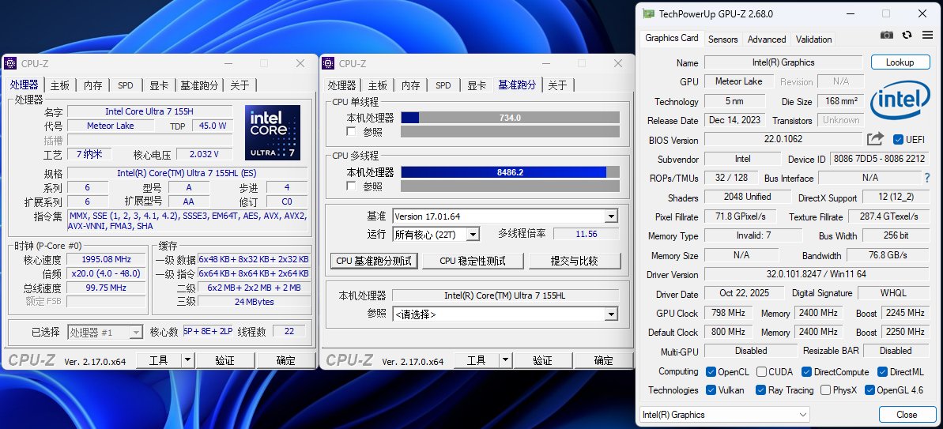Switch to 内存 tab in left CPU-Z

pyautogui.click(x=92, y=85)
